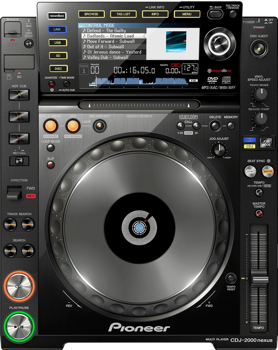The width and height of the screenshot is (278, 350).
Task: Skip to previous track with Track Search
Action: click(10, 224)
